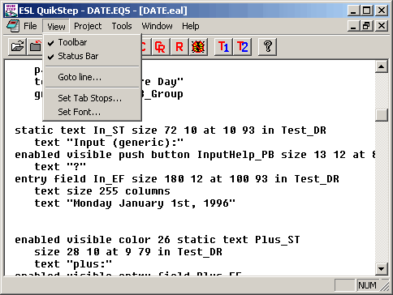393x295 pixels.
Task: Expand the Window menu
Action: coord(157,26)
